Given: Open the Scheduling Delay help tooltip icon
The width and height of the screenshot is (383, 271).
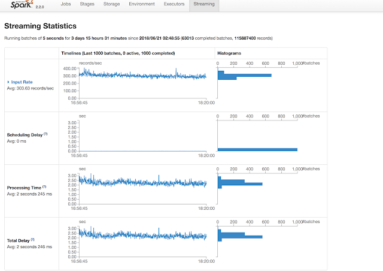Looking at the screenshot, I should pos(45,134).
